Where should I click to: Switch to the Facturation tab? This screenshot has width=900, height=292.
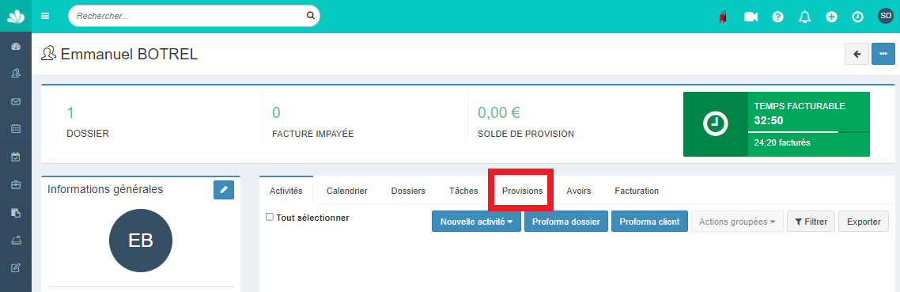tap(637, 191)
